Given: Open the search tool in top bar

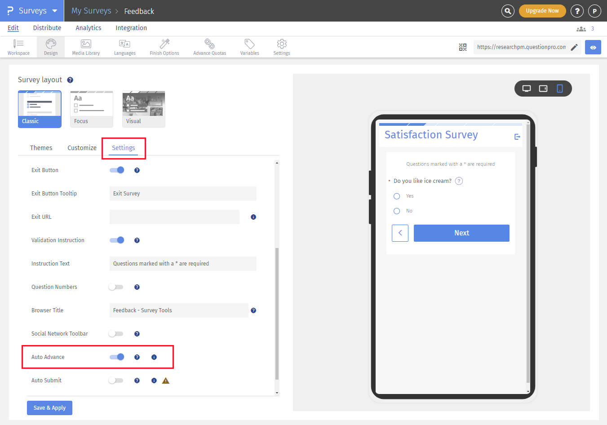Looking at the screenshot, I should pyautogui.click(x=508, y=11).
